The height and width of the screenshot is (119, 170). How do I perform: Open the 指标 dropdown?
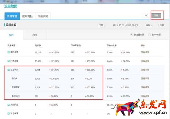click(x=149, y=25)
